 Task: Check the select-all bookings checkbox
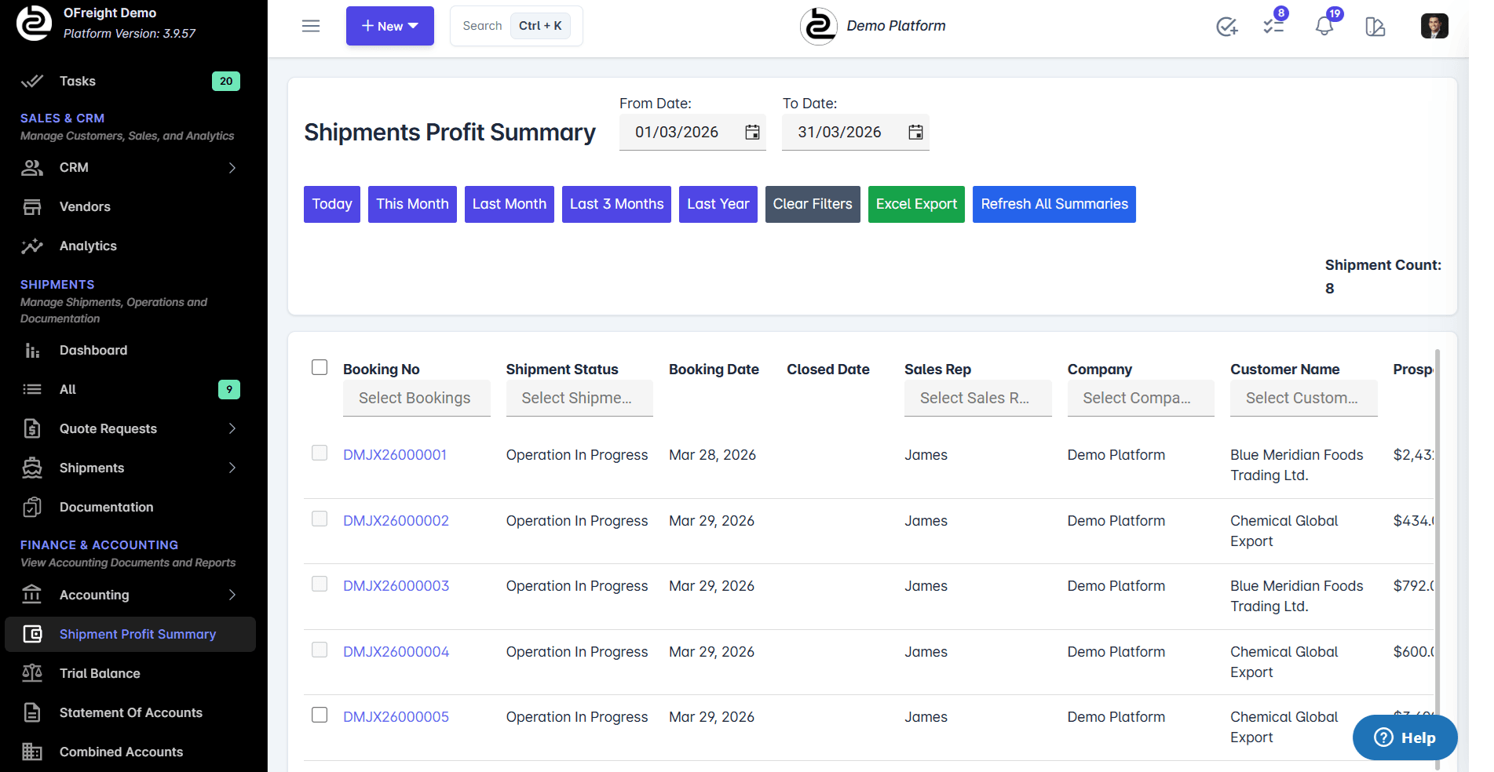pos(319,367)
